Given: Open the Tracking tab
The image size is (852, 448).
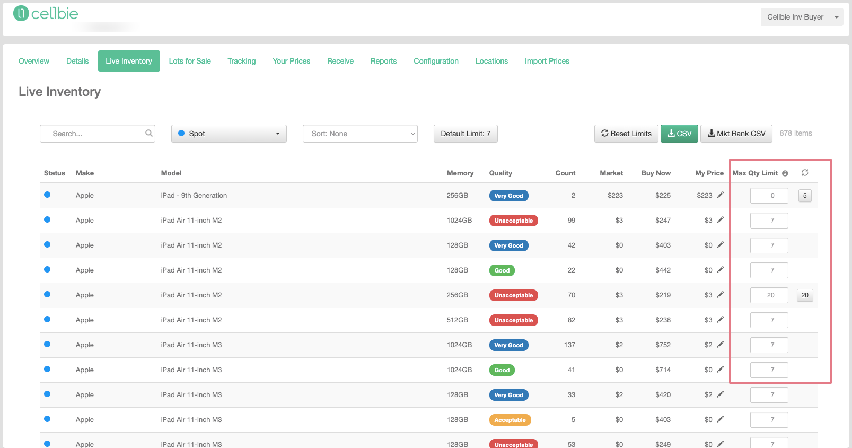Looking at the screenshot, I should click(x=242, y=61).
